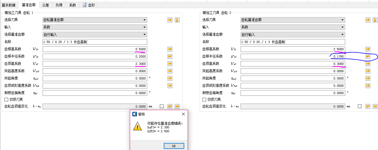Click convert icon beside gear 2 突起角度
Screen dimensions: 378x150
(x=368, y=78)
